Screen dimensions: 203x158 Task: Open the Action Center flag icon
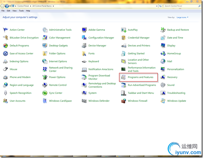click(5, 30)
